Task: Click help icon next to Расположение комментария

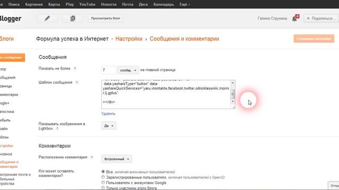Action: pos(92,157)
